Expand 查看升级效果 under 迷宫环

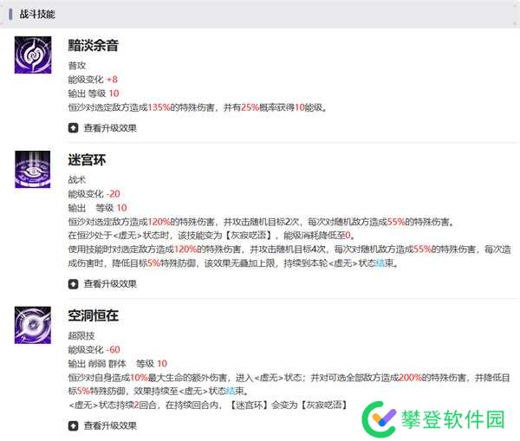102,282
